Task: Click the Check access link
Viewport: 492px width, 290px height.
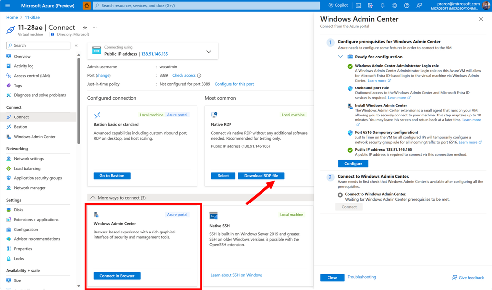Action: click(x=184, y=76)
